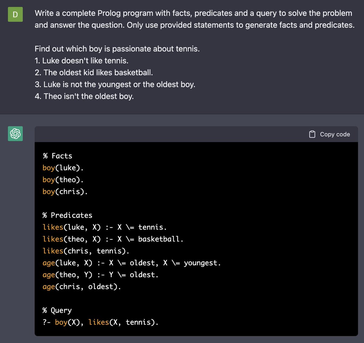
Task: Click the code line 'boy(luke).'
Action: point(63,168)
